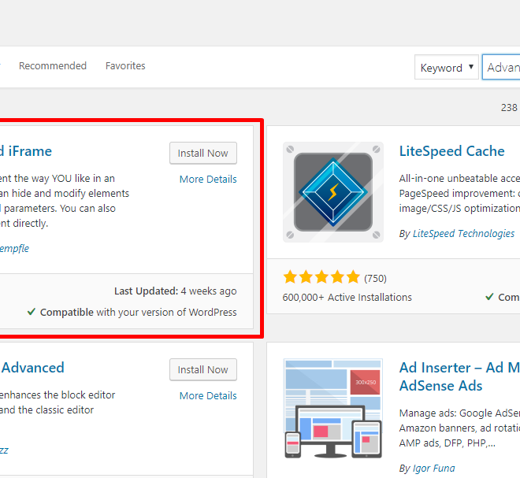Click the Ad Inserter plugin thumbnail

[x=333, y=409]
